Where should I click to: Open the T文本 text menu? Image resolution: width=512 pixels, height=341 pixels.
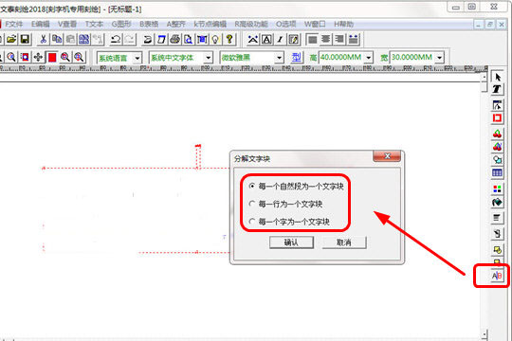[94, 24]
